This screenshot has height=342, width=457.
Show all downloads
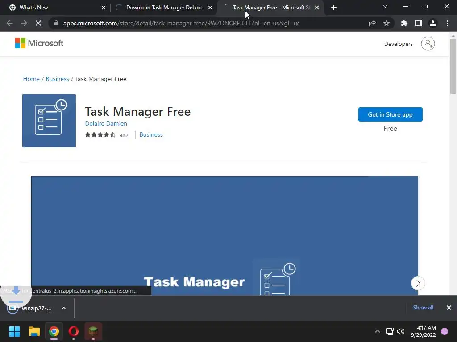pos(423,308)
